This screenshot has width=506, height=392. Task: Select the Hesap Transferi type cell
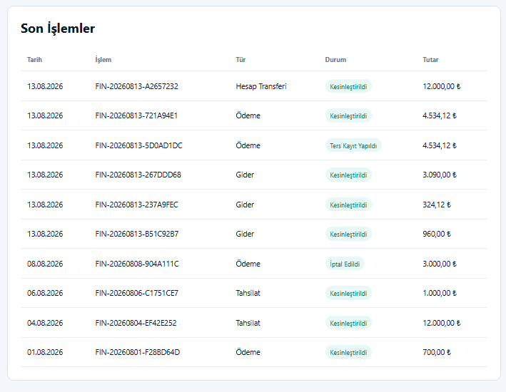point(261,86)
